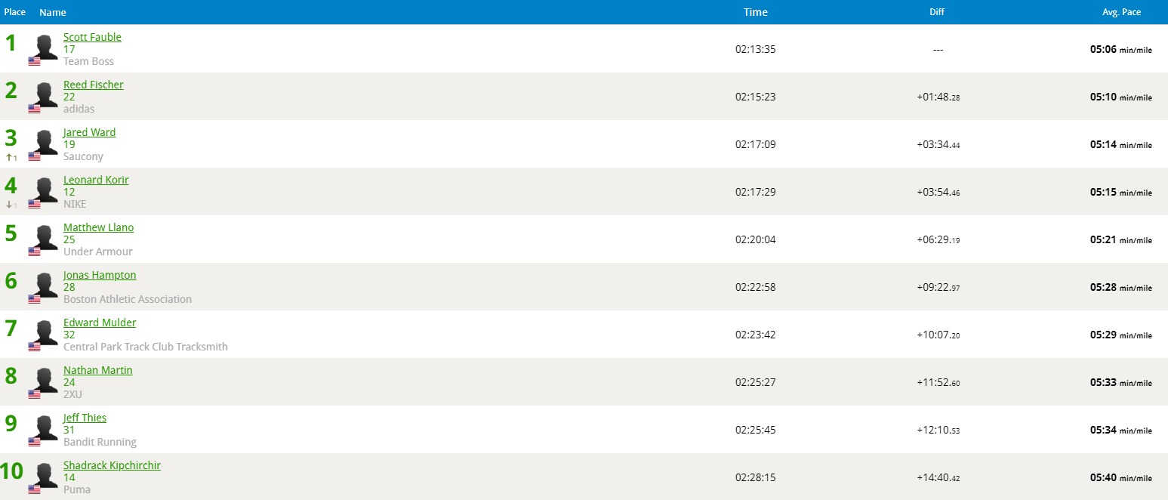Screen dimensions: 1168x500
Task: Click the down-arrow rank change under place 4
Action: click(x=11, y=205)
